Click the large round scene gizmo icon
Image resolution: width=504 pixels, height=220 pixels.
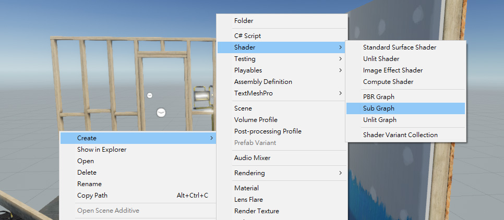pyautogui.click(x=161, y=113)
